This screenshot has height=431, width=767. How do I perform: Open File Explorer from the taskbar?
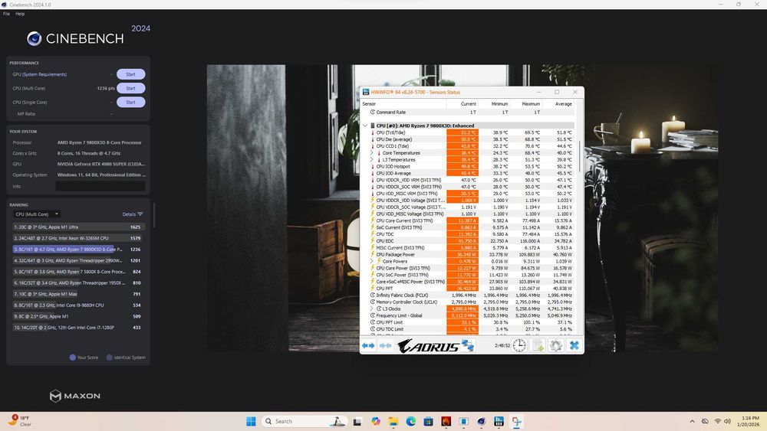[x=393, y=421]
